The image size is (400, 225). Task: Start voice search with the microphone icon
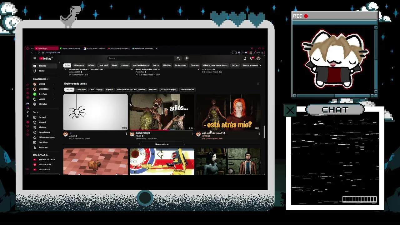187,58
